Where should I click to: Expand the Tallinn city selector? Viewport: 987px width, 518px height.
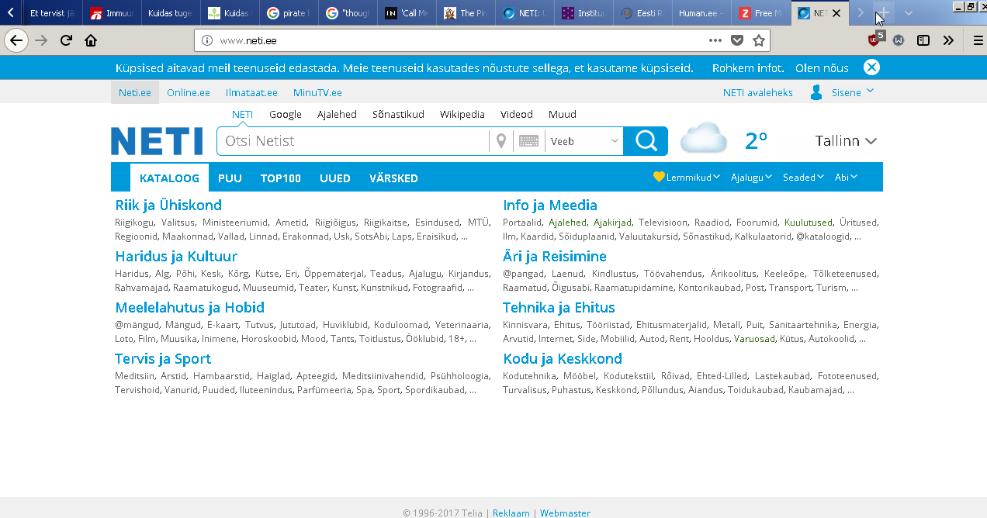pyautogui.click(x=846, y=141)
